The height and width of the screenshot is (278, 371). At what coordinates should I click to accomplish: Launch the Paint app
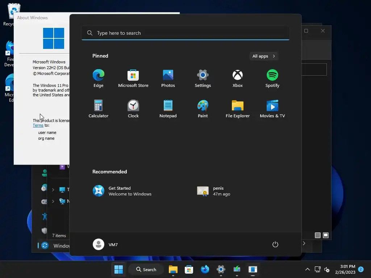tap(203, 109)
